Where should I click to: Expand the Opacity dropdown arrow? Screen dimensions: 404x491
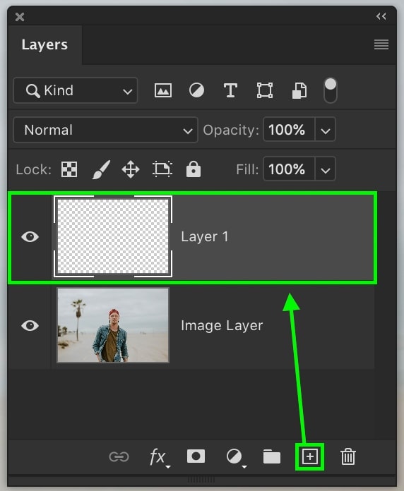coord(325,130)
